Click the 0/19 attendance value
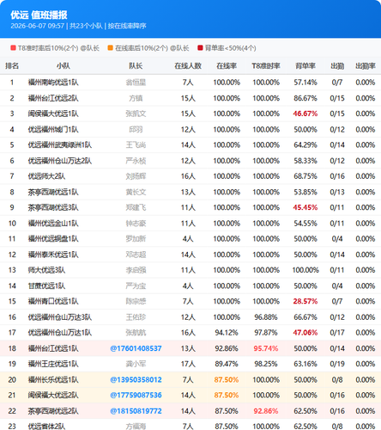381x430 pixels. pyautogui.click(x=337, y=364)
